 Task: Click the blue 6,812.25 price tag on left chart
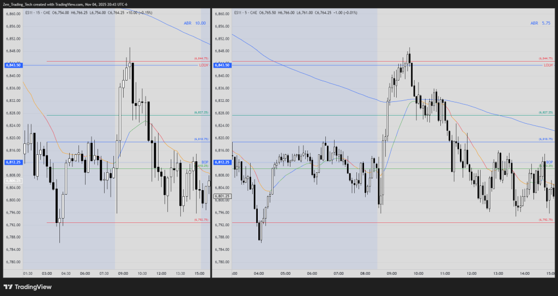[x=13, y=162]
